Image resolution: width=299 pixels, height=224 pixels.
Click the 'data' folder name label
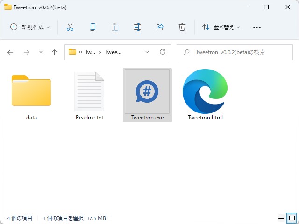(31, 118)
